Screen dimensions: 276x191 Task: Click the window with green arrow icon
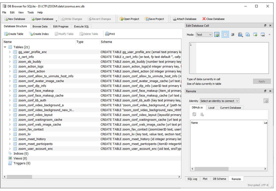coord(255,35)
